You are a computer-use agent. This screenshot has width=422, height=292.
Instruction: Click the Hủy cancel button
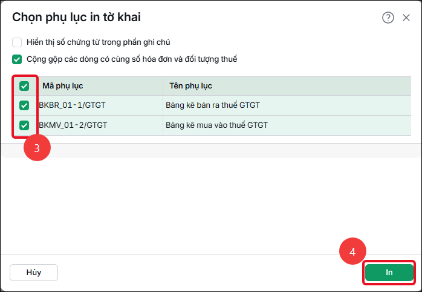(x=34, y=273)
